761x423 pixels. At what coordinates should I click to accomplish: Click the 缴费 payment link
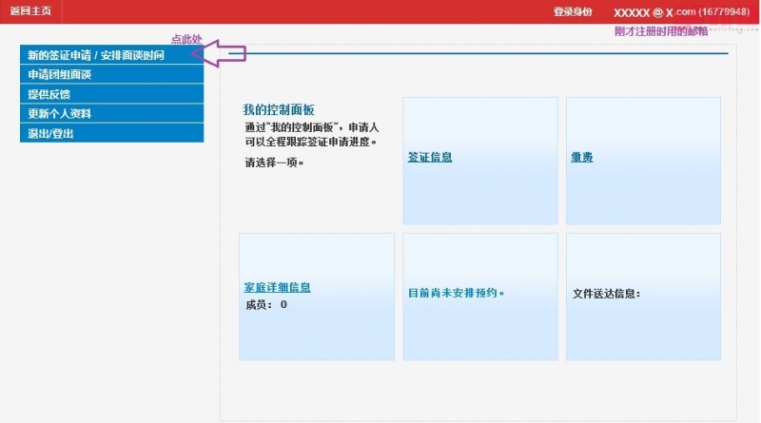(x=582, y=158)
